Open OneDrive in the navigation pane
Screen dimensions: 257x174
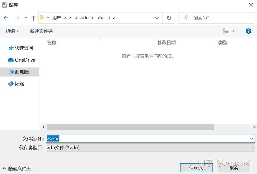tap(25, 60)
